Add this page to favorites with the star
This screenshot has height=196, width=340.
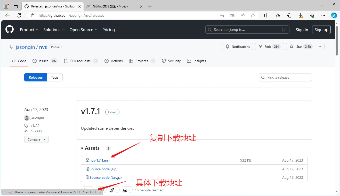coord(253,15)
